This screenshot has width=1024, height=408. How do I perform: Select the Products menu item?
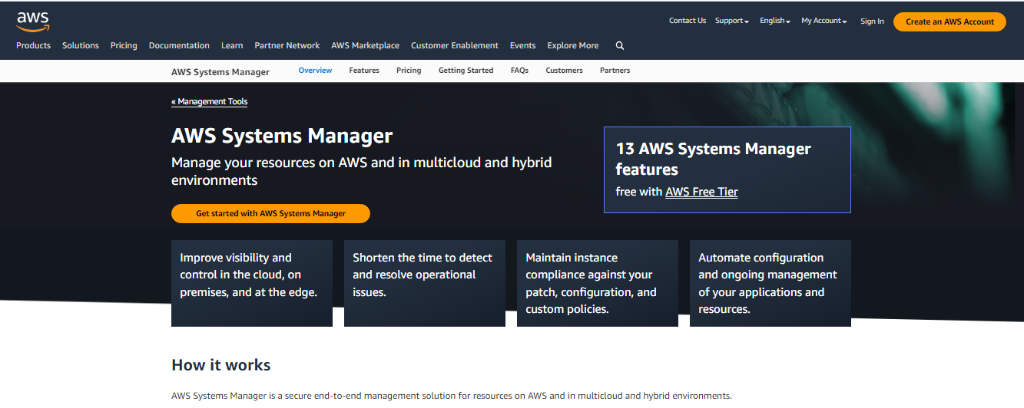[33, 46]
